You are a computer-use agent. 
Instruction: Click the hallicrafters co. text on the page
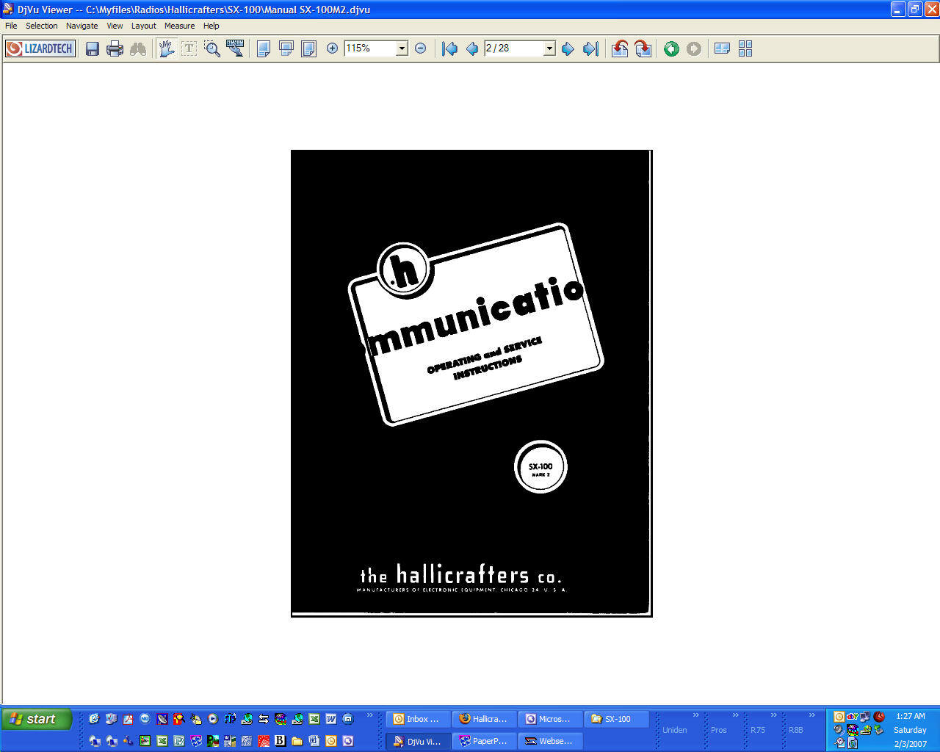click(x=460, y=574)
